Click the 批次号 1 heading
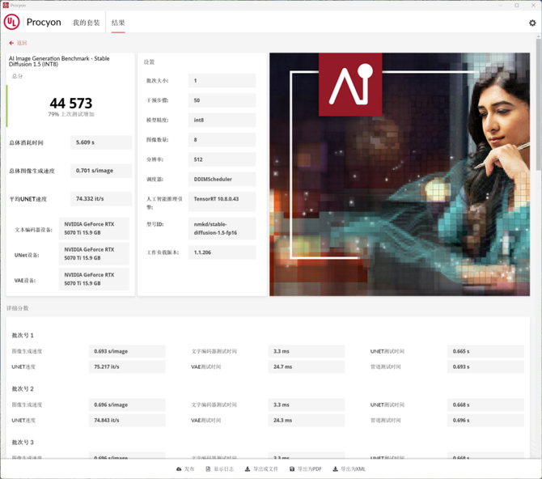Image resolution: width=542 pixels, height=479 pixels. 23,335
